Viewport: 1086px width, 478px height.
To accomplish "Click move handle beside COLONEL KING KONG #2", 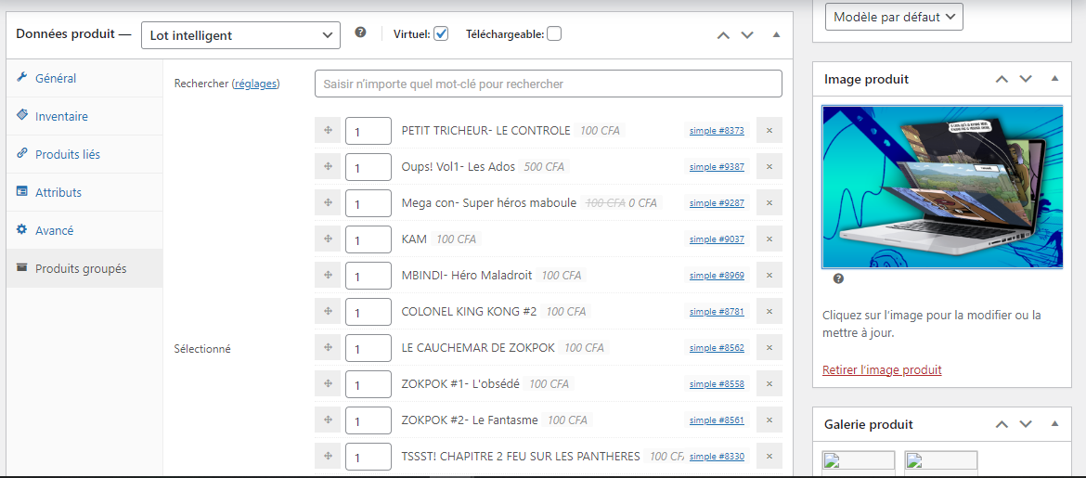I will click(x=328, y=312).
